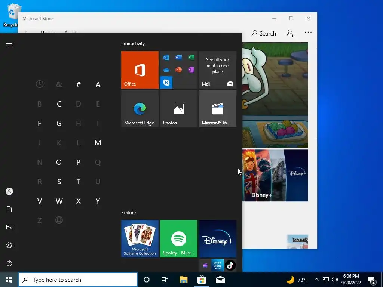Jump to letter C in app list
383x287 pixels.
click(x=59, y=104)
